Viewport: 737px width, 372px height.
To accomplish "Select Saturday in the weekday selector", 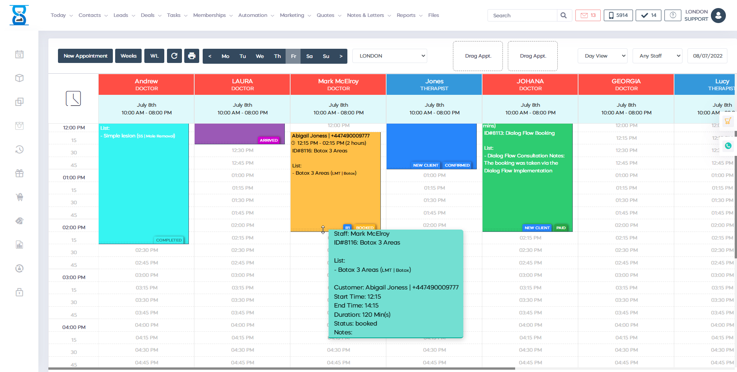I will [309, 56].
